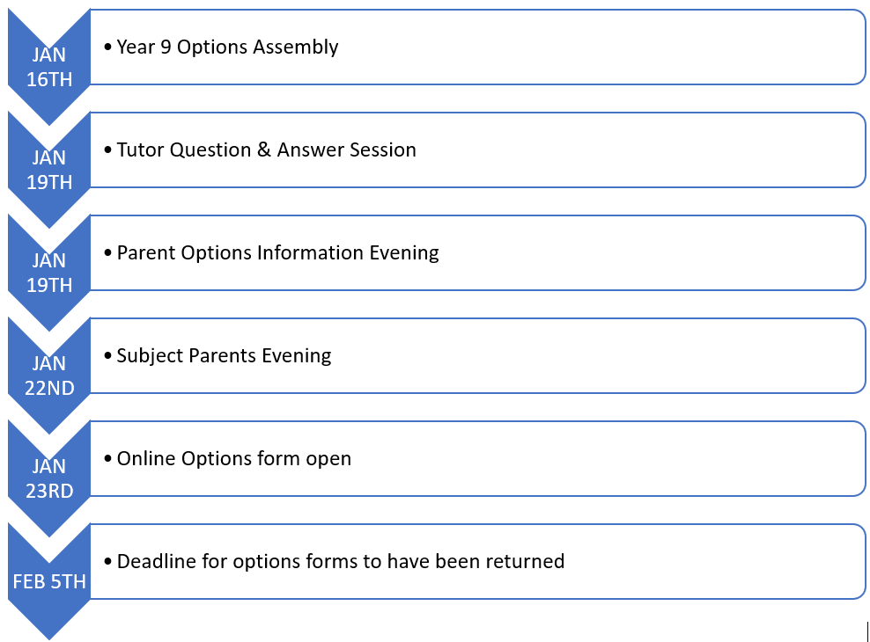This screenshot has width=870, height=642.
Task: Select the JAN 19TH chevron beside Tutor Question
Action: (48, 170)
